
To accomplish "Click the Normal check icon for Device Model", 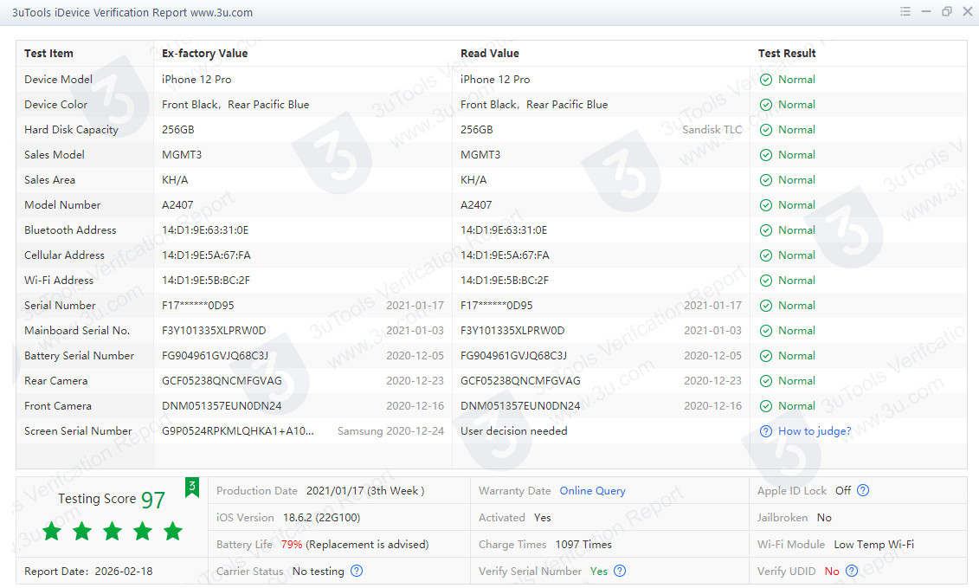I will pos(765,80).
